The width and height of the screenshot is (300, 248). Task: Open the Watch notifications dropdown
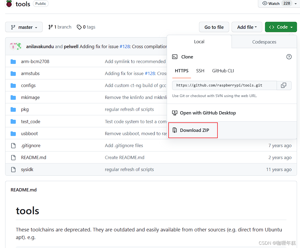click(x=279, y=4)
